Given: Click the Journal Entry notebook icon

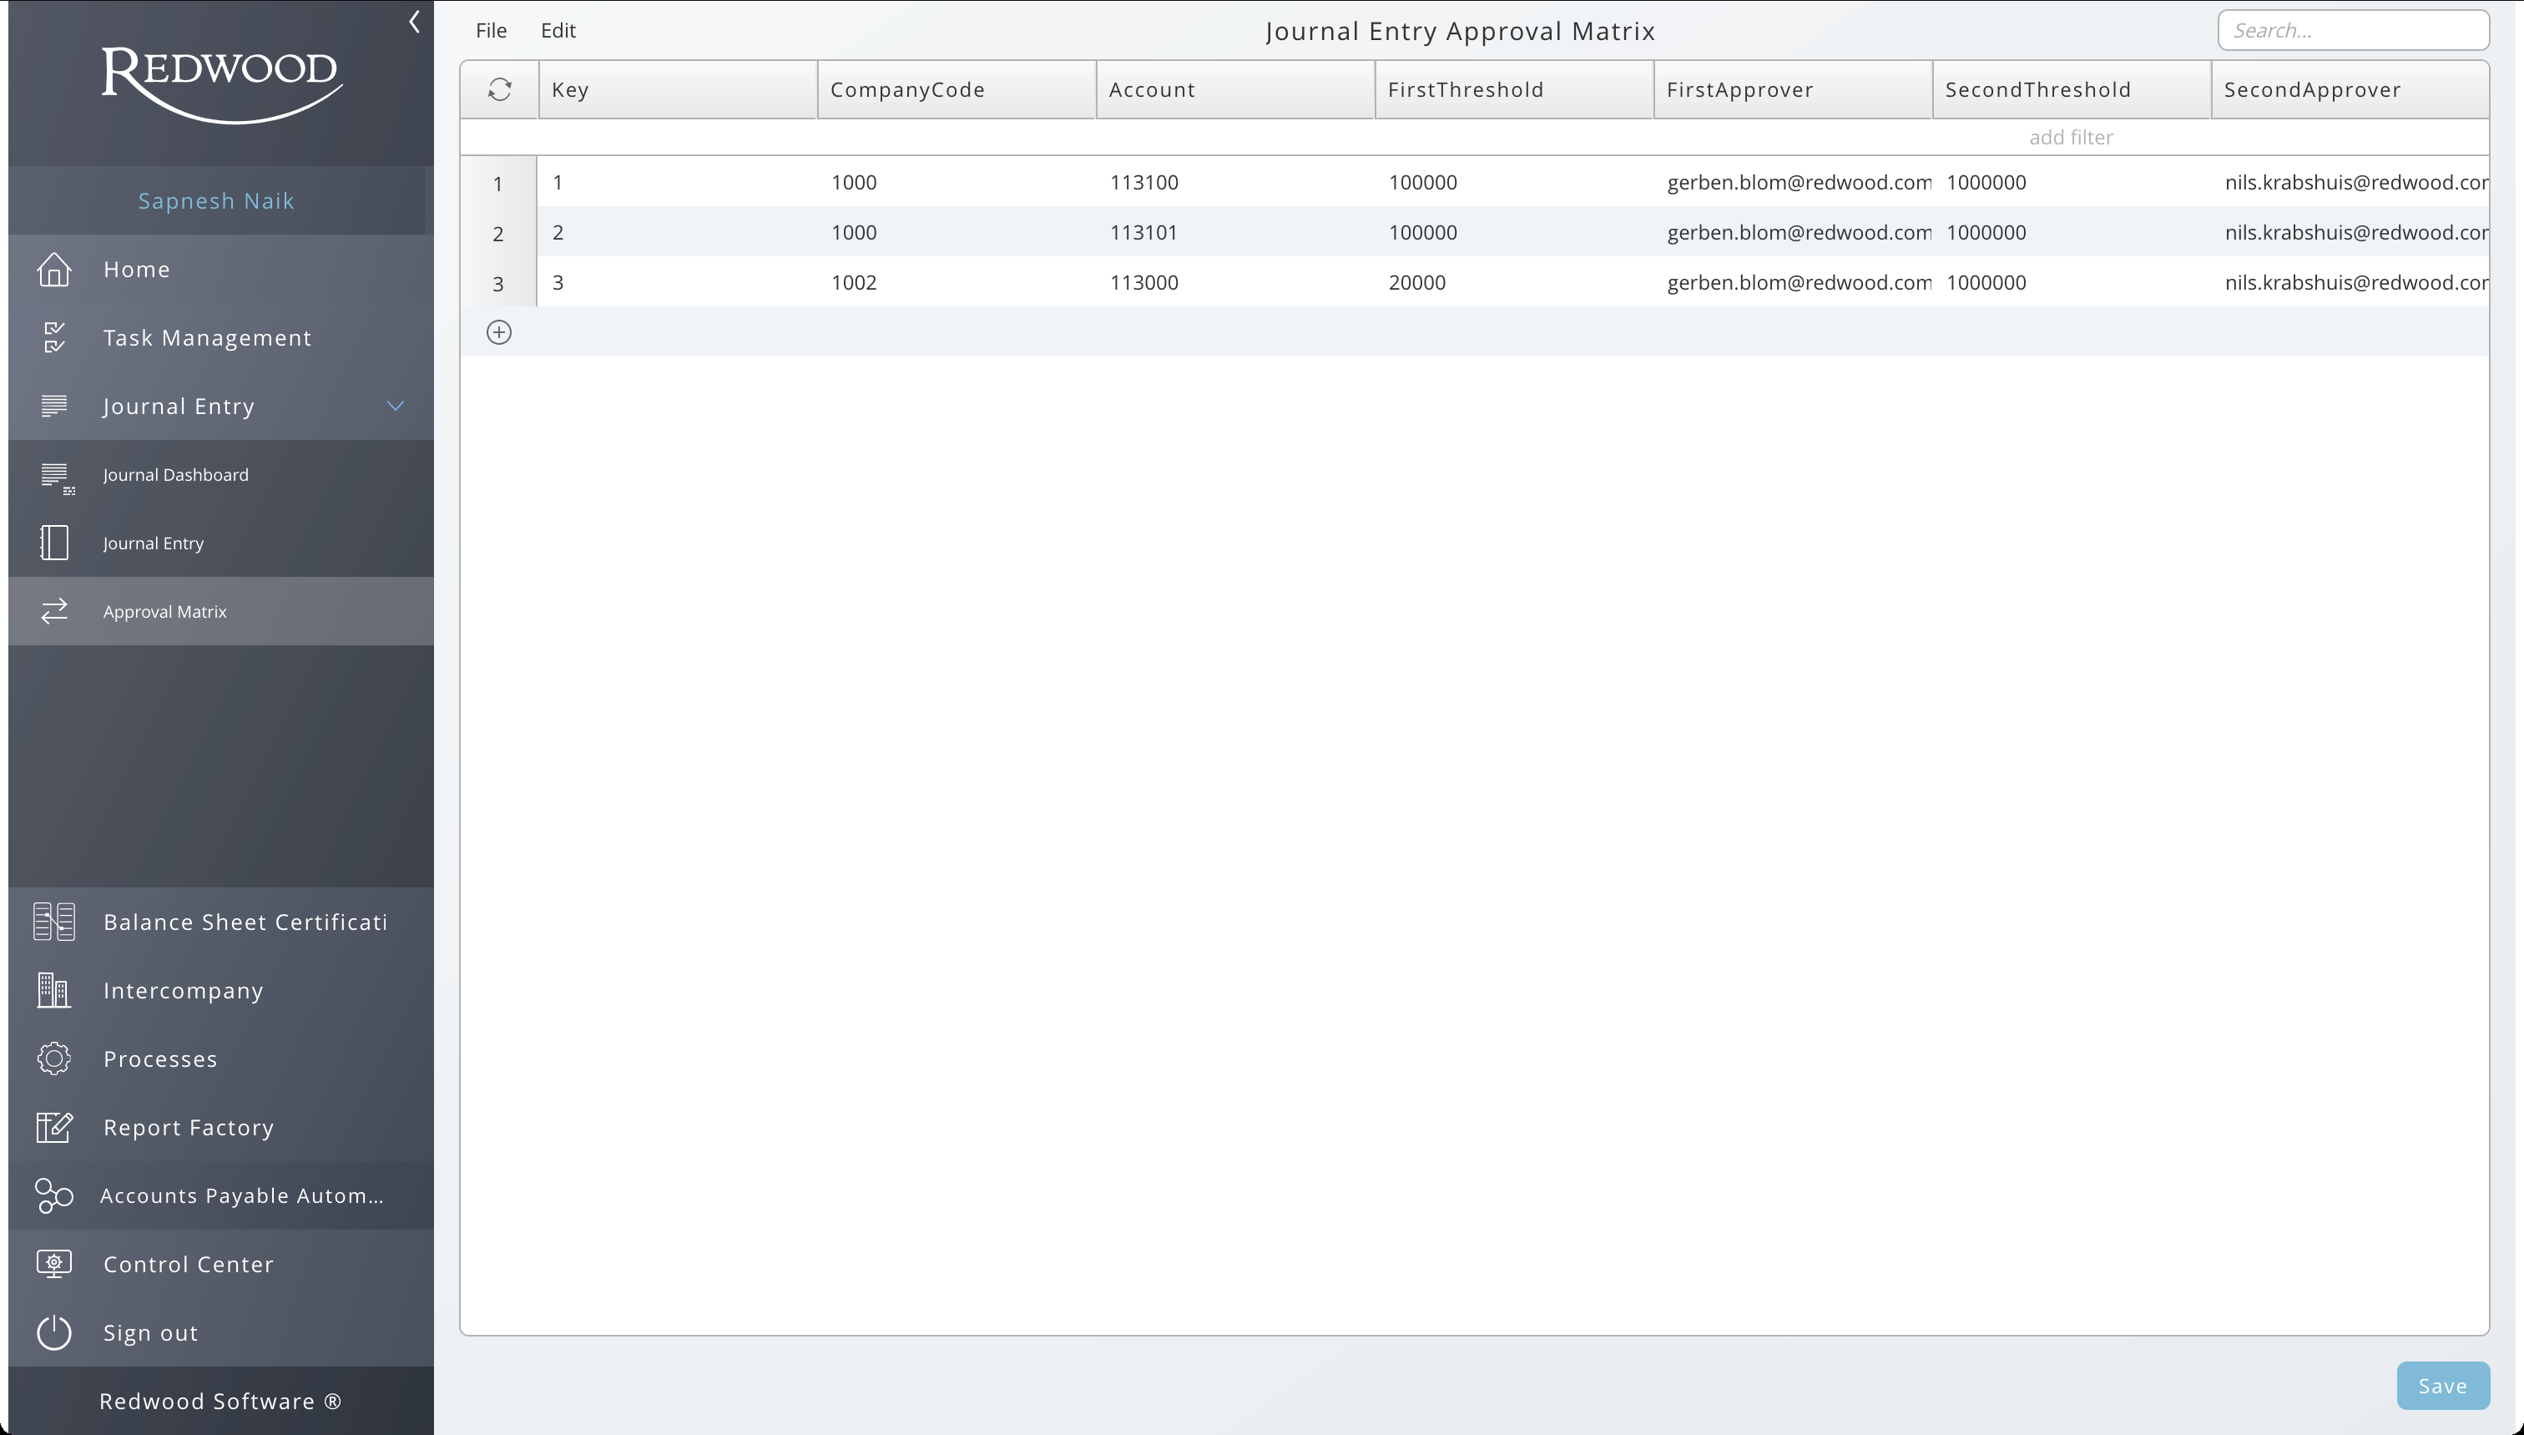Looking at the screenshot, I should (54, 543).
